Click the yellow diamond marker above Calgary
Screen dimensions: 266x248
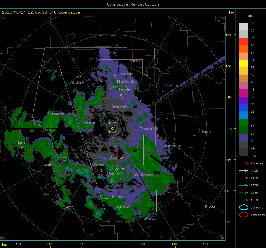pos(117,170)
